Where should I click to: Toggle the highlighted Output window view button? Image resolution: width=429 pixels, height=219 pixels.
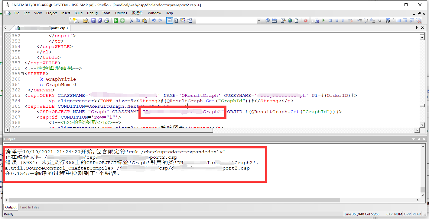click(170, 21)
